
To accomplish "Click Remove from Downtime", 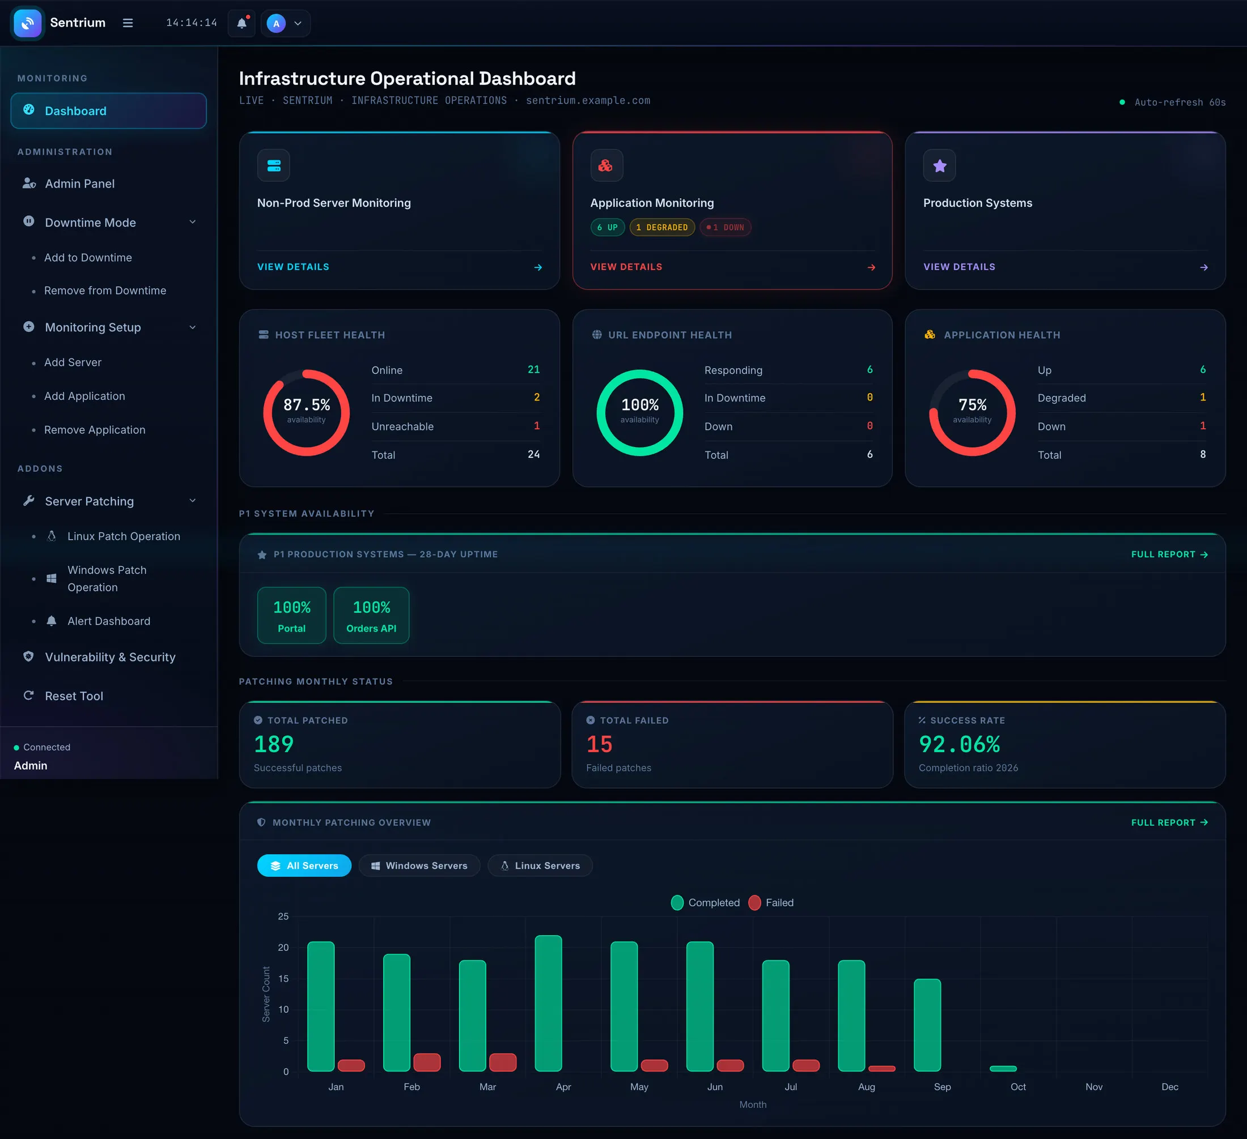I will [x=105, y=291].
